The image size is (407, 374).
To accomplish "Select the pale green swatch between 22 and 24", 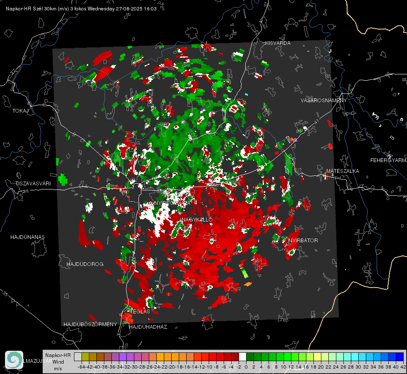I will [x=332, y=357].
